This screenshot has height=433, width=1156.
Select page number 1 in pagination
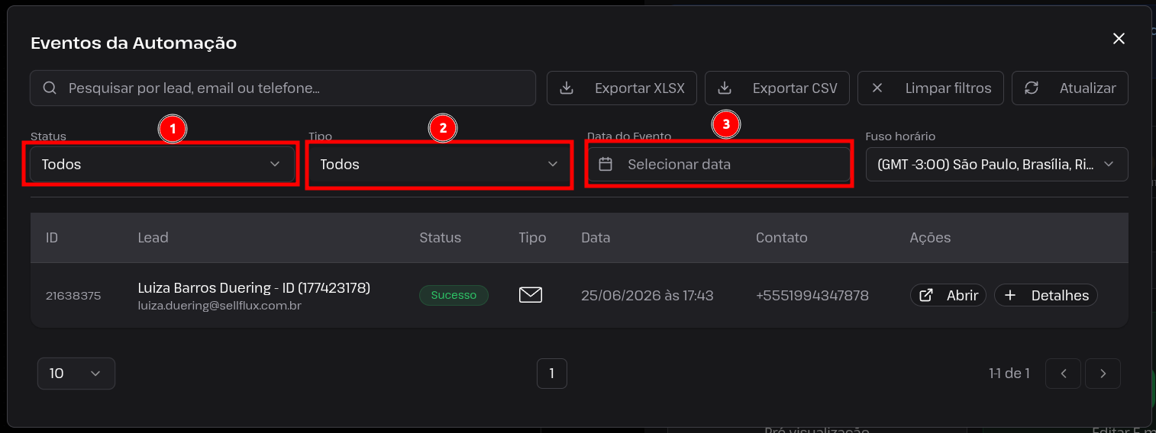[551, 374]
